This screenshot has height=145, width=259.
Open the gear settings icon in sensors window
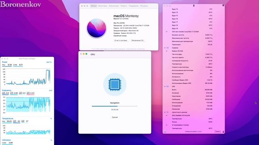point(165,132)
